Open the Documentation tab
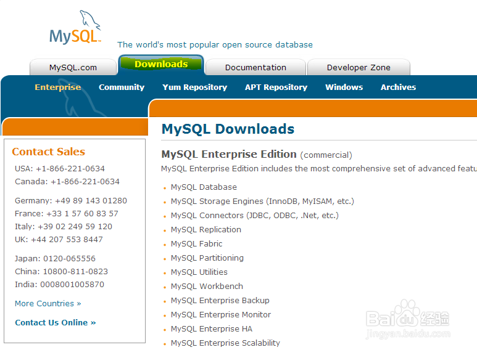 (x=255, y=67)
